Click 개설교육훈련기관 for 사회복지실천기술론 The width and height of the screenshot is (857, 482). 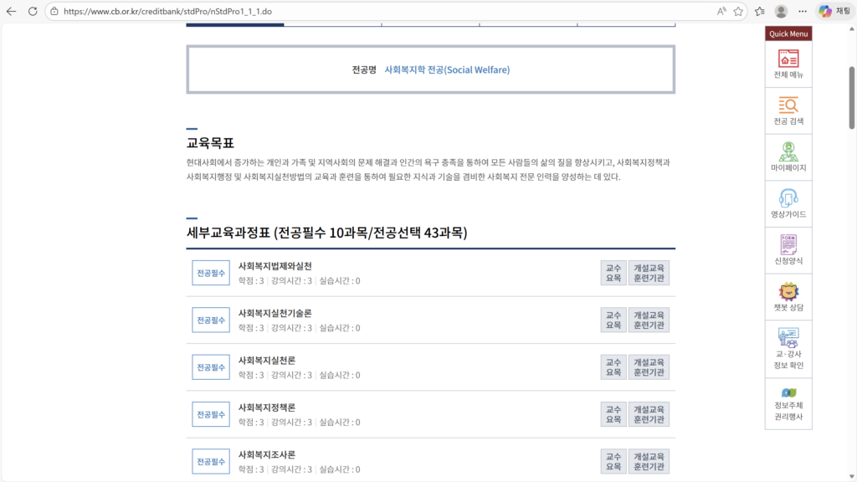pyautogui.click(x=649, y=319)
